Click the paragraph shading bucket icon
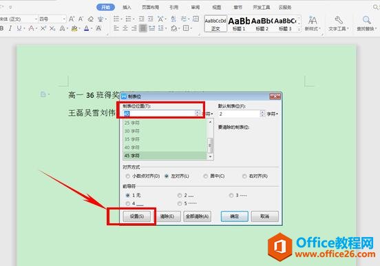Image resolution: width=380 pixels, height=266 pixels. tap(173, 28)
